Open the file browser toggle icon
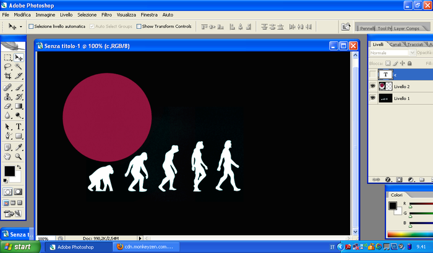The image size is (433, 253). click(345, 27)
